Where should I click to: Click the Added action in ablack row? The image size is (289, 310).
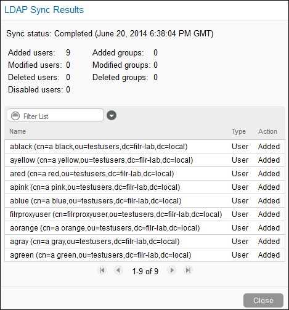coord(269,147)
